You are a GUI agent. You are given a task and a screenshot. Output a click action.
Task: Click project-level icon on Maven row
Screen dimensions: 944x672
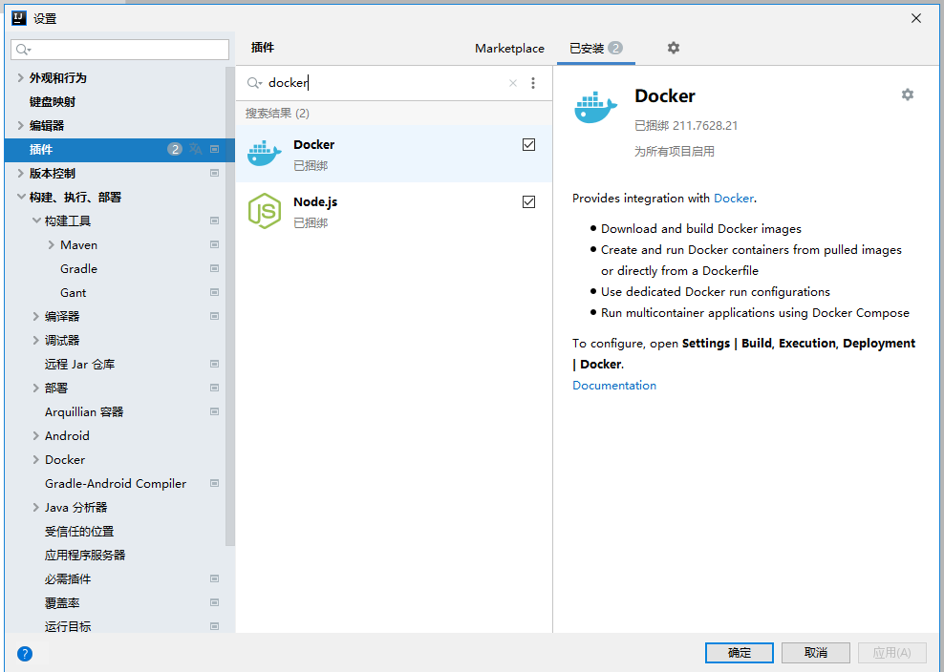214,245
